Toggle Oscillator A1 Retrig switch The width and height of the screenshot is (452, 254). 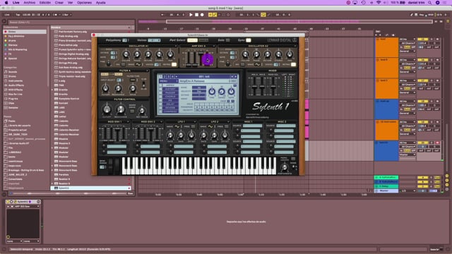(x=174, y=64)
